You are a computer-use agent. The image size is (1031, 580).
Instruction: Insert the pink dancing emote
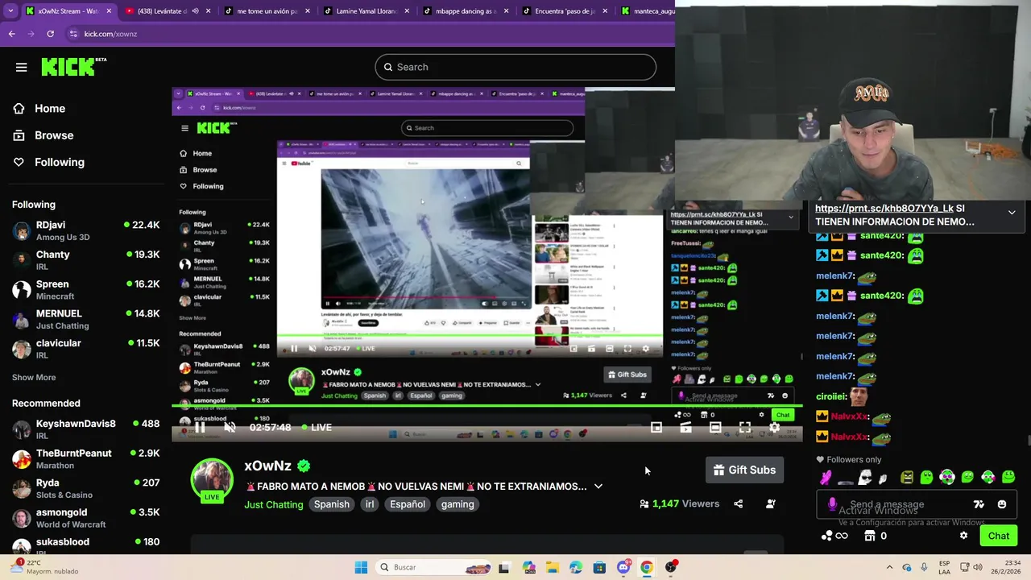point(826,477)
